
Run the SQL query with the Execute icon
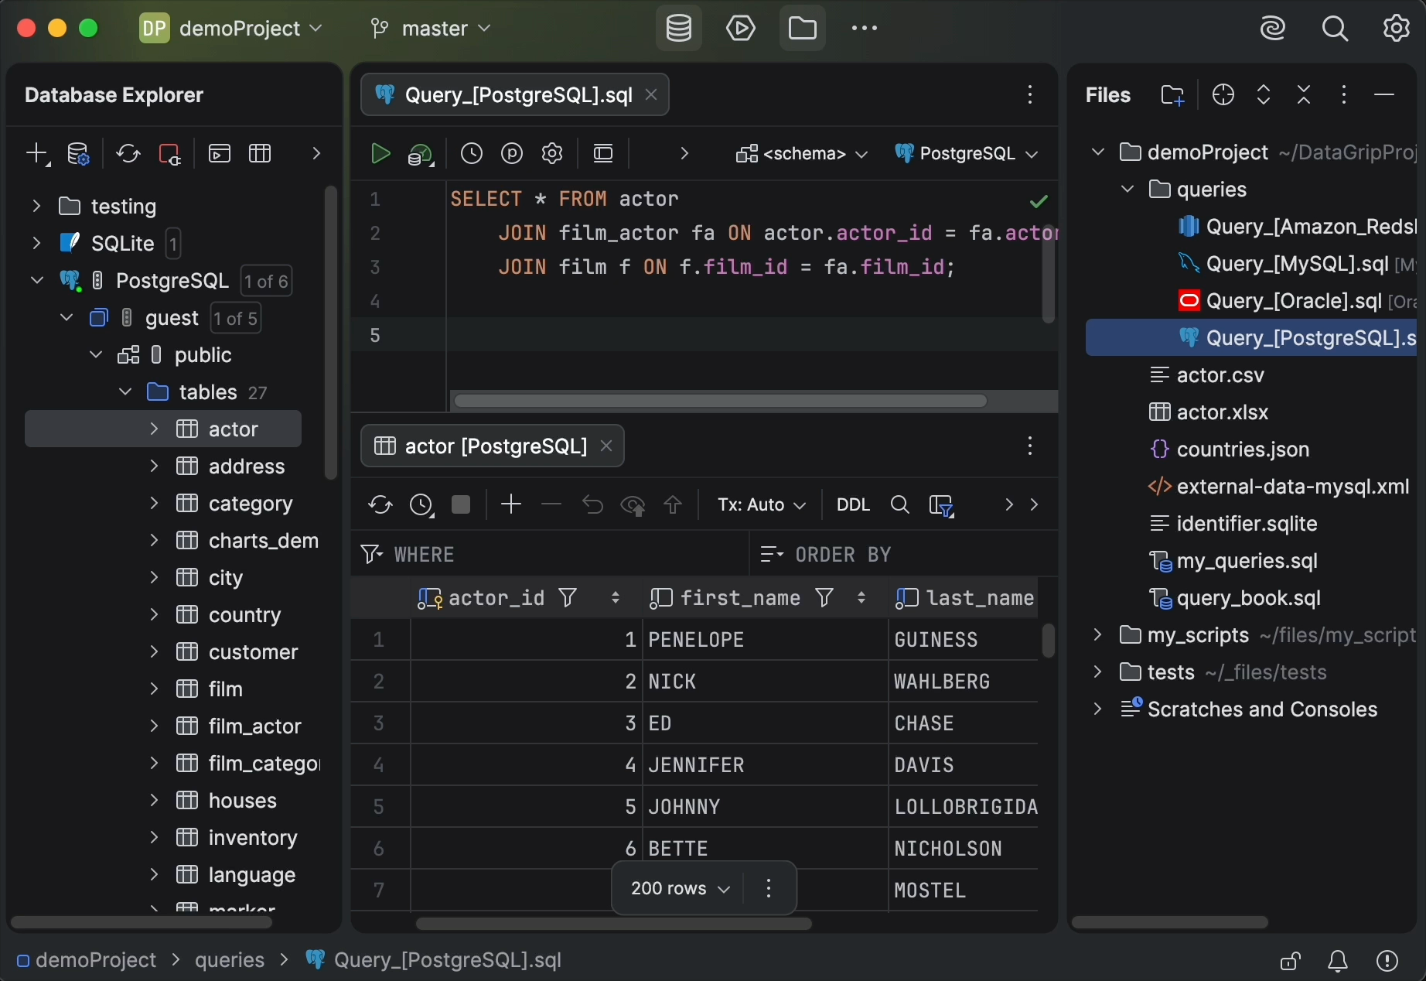pos(380,152)
